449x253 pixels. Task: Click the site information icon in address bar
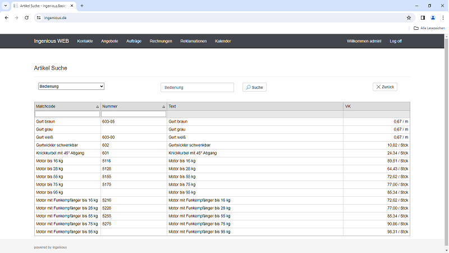[39, 18]
